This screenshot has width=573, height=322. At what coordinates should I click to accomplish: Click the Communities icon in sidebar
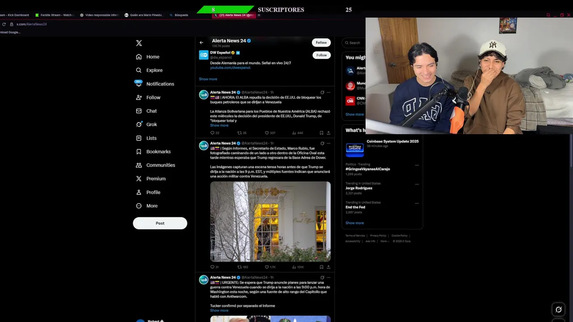tap(139, 165)
